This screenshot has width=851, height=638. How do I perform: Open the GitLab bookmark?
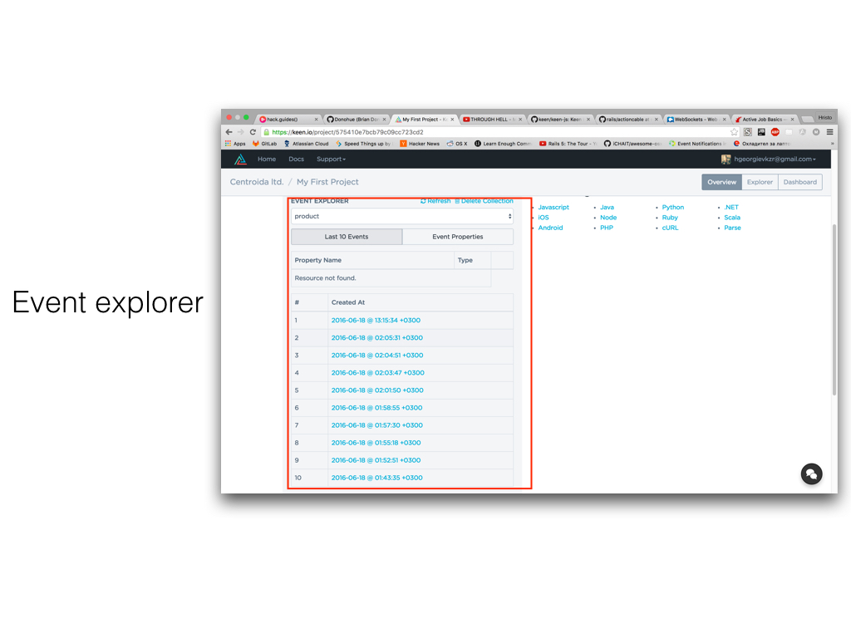[264, 144]
